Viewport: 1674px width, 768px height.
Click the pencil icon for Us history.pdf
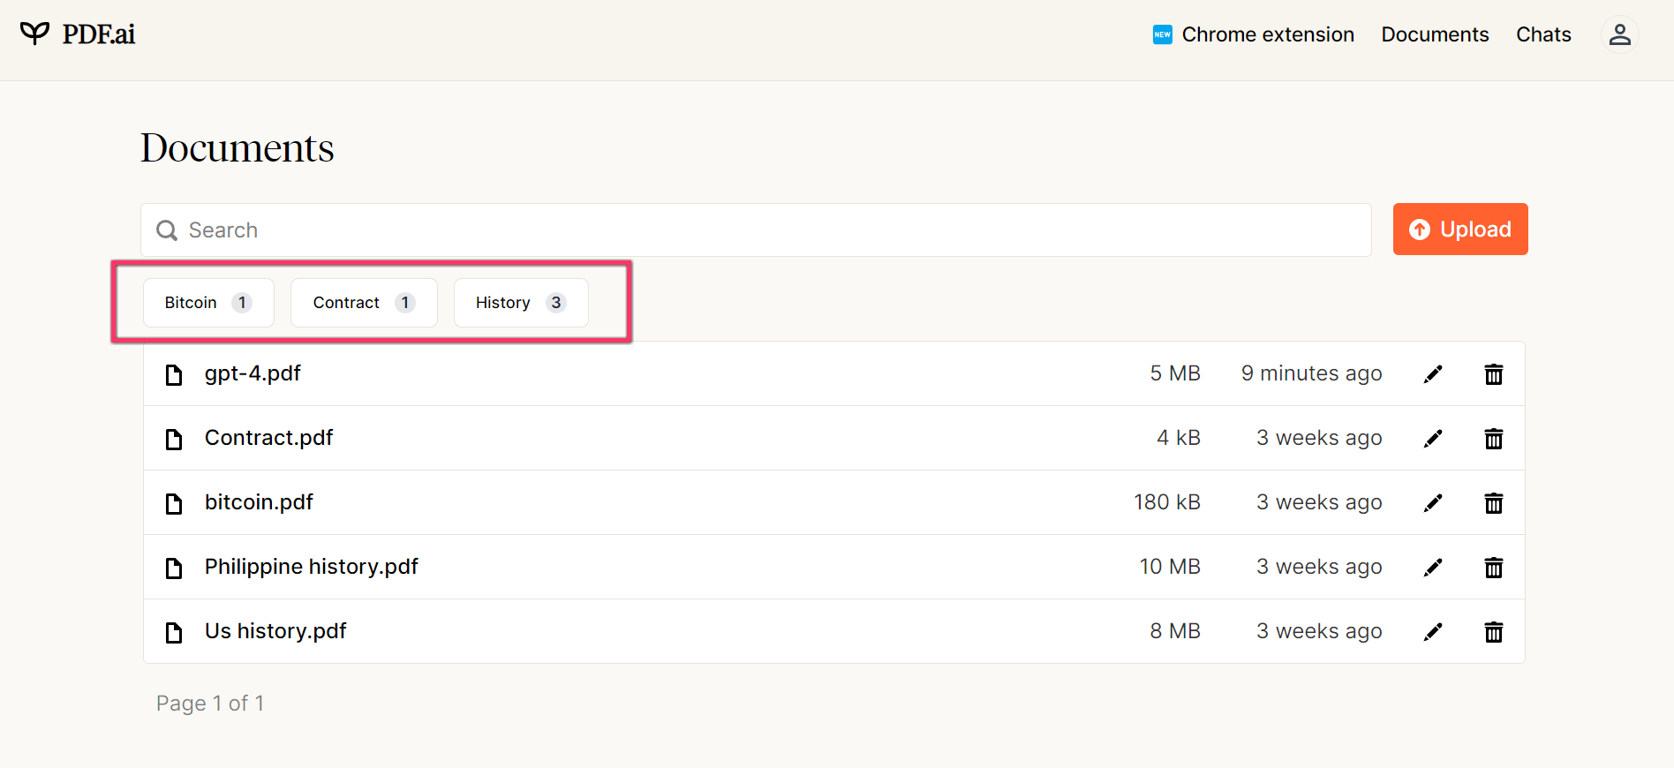(1433, 632)
